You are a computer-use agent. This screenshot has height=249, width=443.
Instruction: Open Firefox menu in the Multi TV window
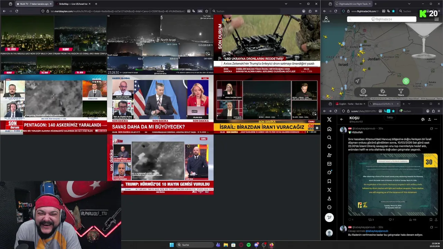pos(316,11)
